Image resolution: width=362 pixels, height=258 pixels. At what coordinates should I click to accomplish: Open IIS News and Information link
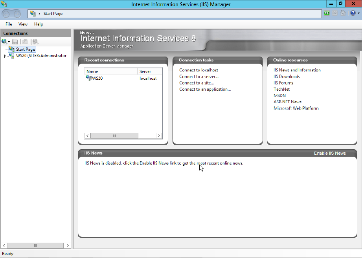click(x=297, y=70)
